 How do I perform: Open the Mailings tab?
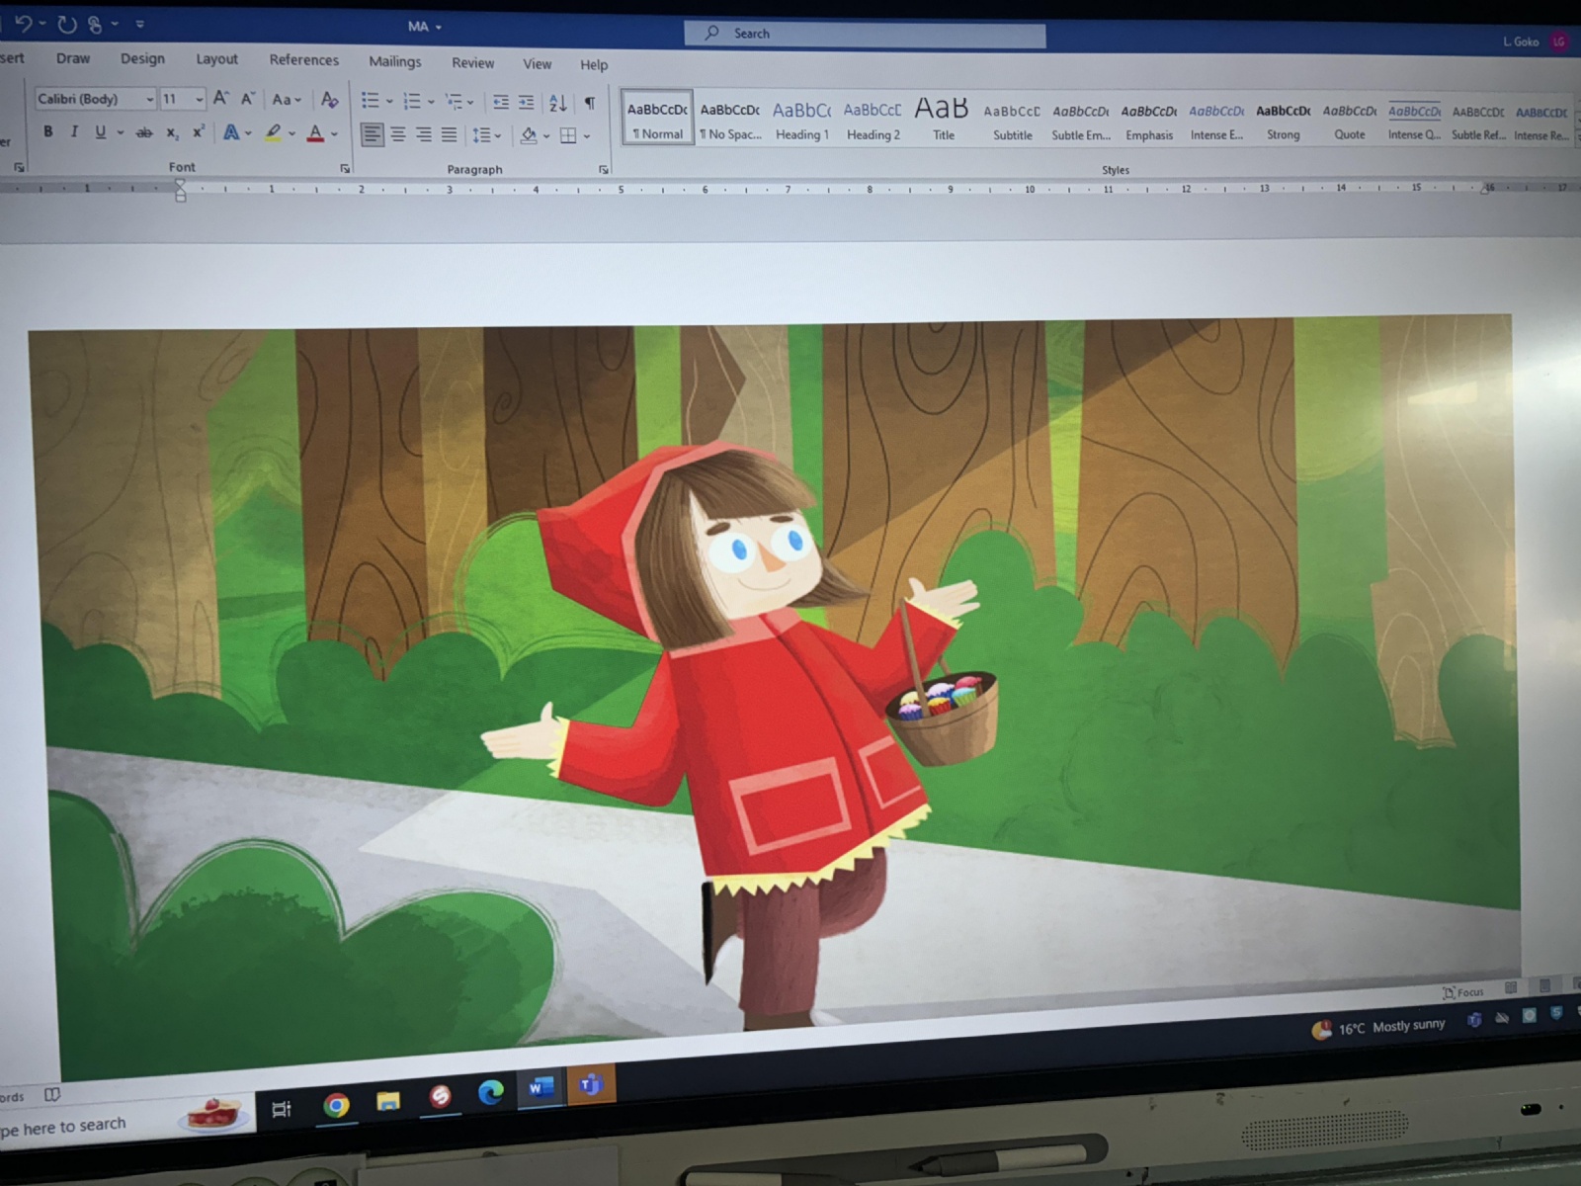tap(395, 61)
